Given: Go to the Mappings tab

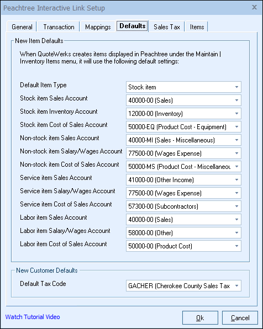Looking at the screenshot, I should click(98, 27).
